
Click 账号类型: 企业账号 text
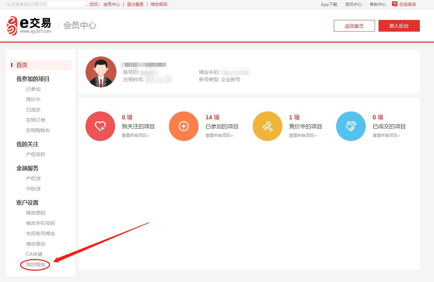[x=220, y=79]
